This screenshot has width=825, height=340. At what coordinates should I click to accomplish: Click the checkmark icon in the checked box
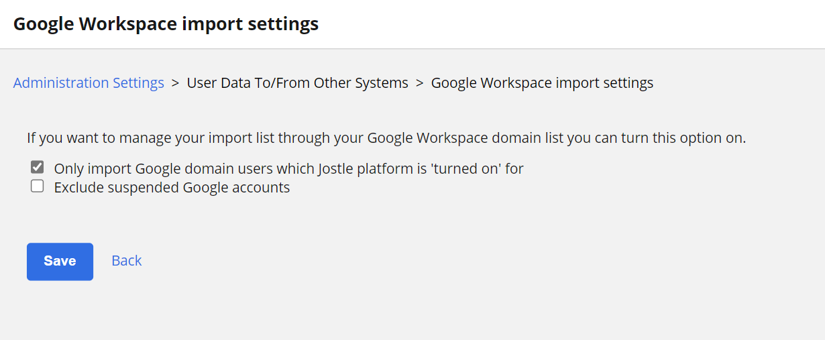click(x=38, y=167)
